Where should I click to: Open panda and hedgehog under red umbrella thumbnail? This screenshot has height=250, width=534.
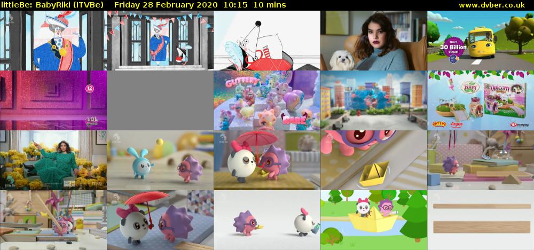[x=267, y=160]
